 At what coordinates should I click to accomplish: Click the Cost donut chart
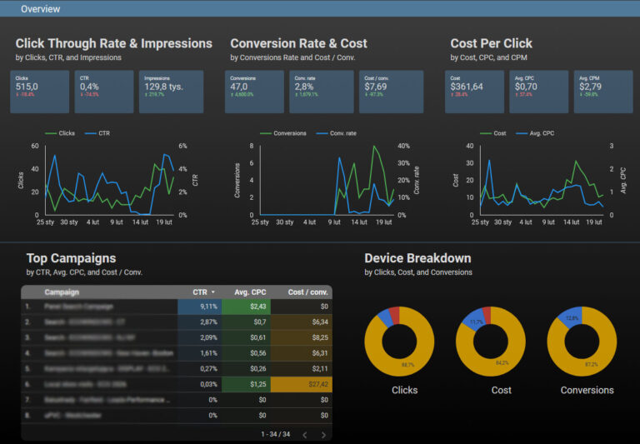pos(491,342)
